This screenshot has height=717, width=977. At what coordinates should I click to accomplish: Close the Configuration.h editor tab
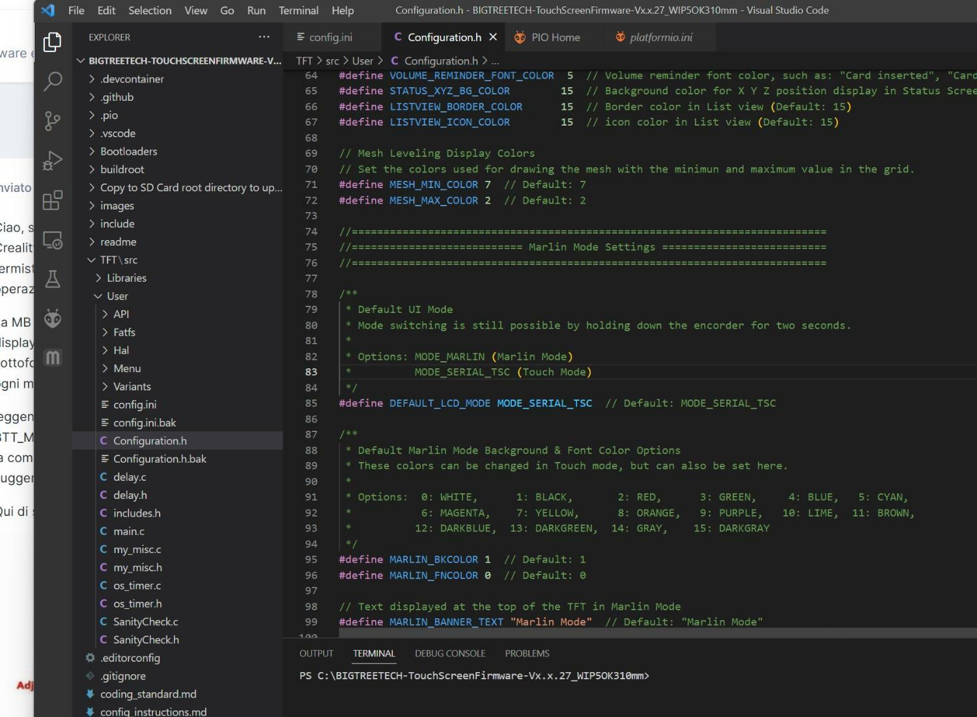pos(493,37)
